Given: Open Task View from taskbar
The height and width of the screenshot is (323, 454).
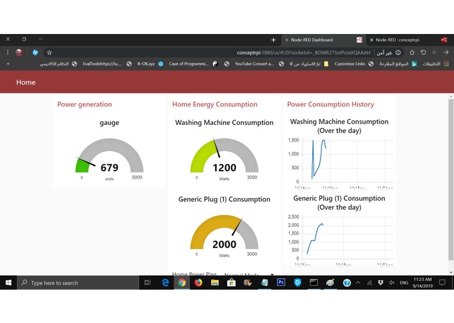Looking at the screenshot, I should [x=148, y=282].
